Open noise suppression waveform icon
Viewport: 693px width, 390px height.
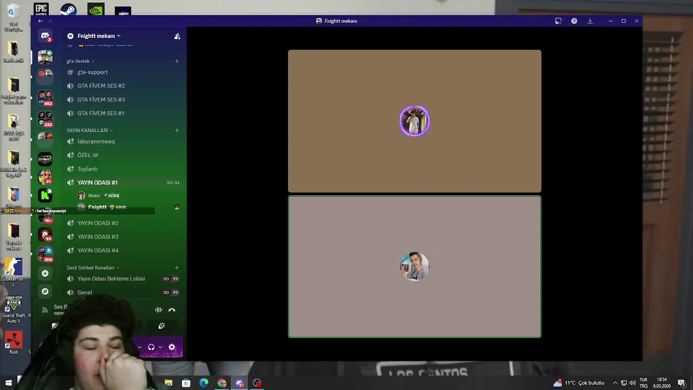coord(159,310)
